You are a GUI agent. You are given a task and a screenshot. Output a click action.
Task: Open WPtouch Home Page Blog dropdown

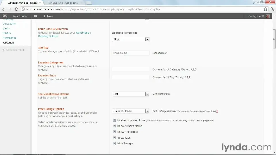pyautogui.click(x=131, y=39)
